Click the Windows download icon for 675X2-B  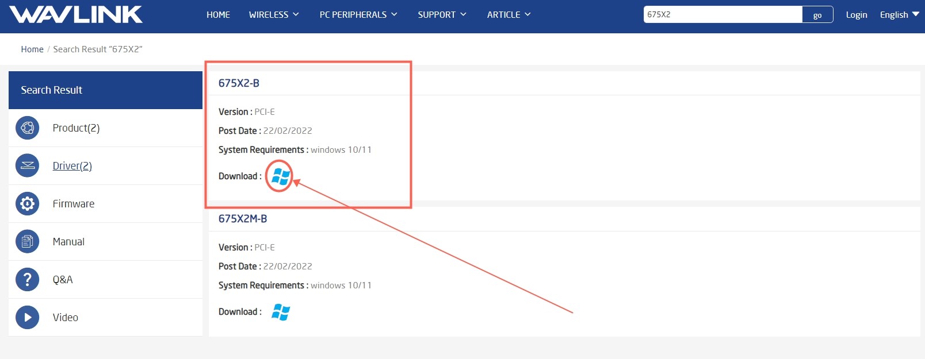(280, 176)
